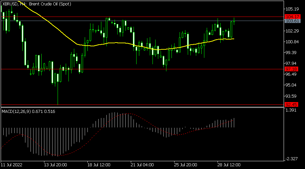Click the MACD(12,26,9) indicator label
The width and height of the screenshot is (305, 169).
(x=28, y=112)
